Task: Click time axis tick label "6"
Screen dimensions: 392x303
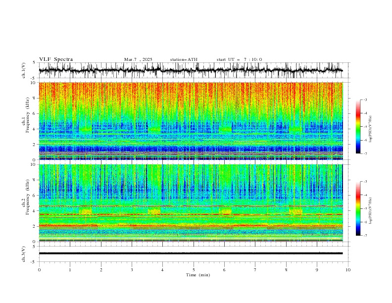Action: (x=225, y=270)
